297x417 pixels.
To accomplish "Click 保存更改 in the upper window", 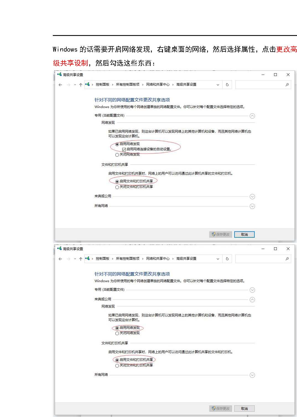I will click(x=221, y=234).
